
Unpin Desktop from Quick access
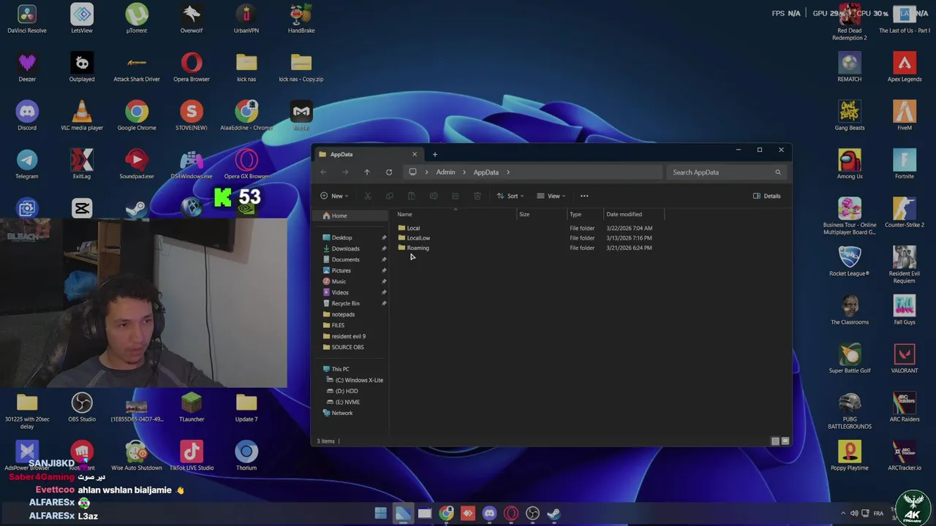(x=384, y=237)
